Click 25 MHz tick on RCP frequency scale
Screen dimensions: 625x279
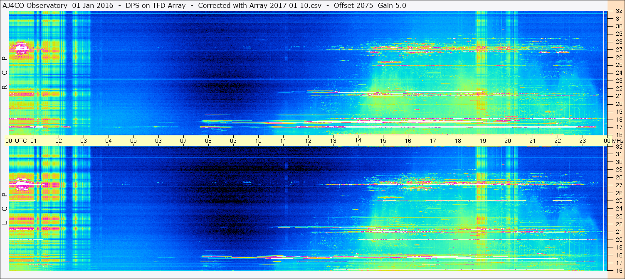pos(618,65)
